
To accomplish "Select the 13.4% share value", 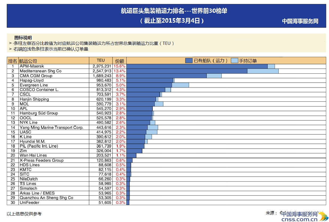I will click(x=119, y=71).
